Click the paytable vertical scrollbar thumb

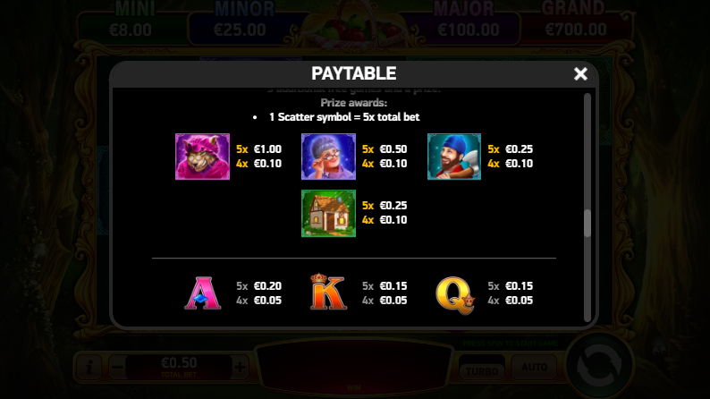coord(587,223)
